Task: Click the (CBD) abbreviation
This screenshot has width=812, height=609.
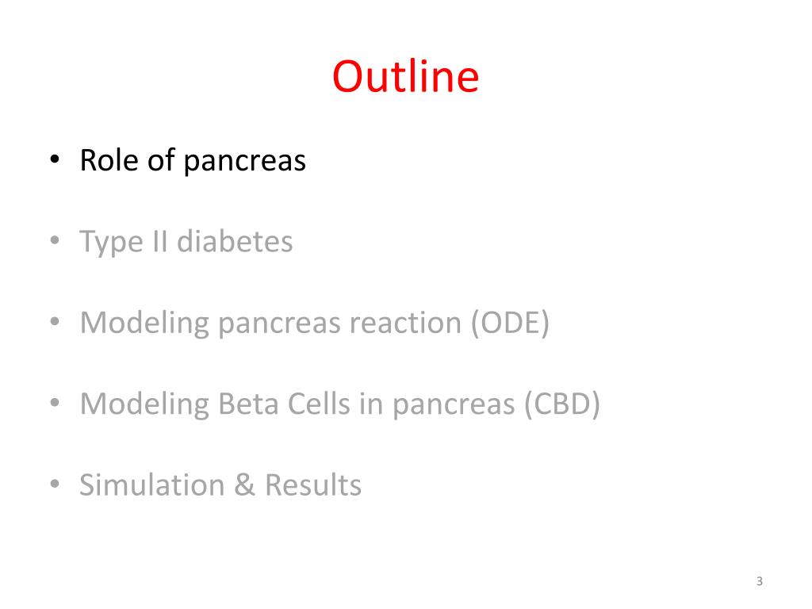Action: (562, 404)
